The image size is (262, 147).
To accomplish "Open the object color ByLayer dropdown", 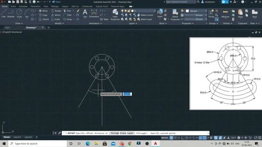I will coord(196,11).
